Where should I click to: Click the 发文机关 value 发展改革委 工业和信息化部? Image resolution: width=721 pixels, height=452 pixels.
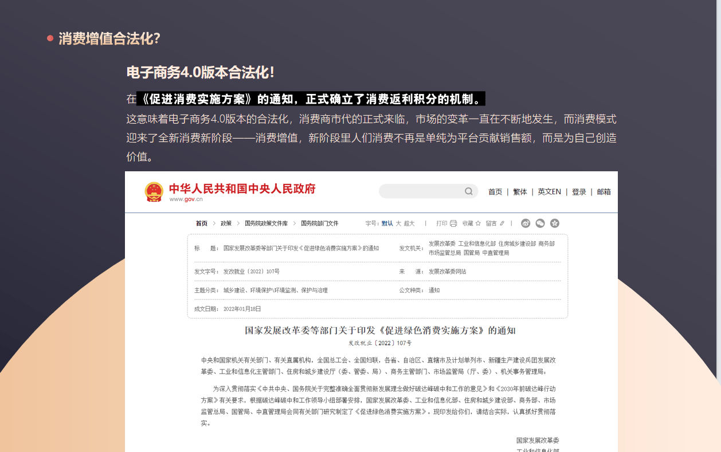pos(492,248)
